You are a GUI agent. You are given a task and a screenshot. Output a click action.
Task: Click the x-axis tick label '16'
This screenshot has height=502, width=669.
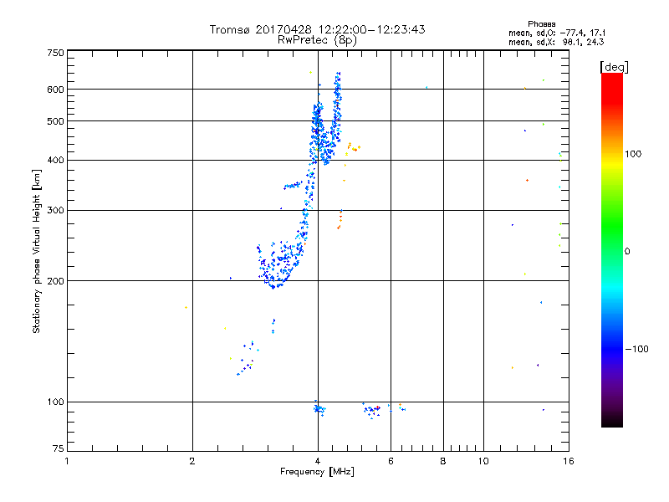pyautogui.click(x=569, y=461)
